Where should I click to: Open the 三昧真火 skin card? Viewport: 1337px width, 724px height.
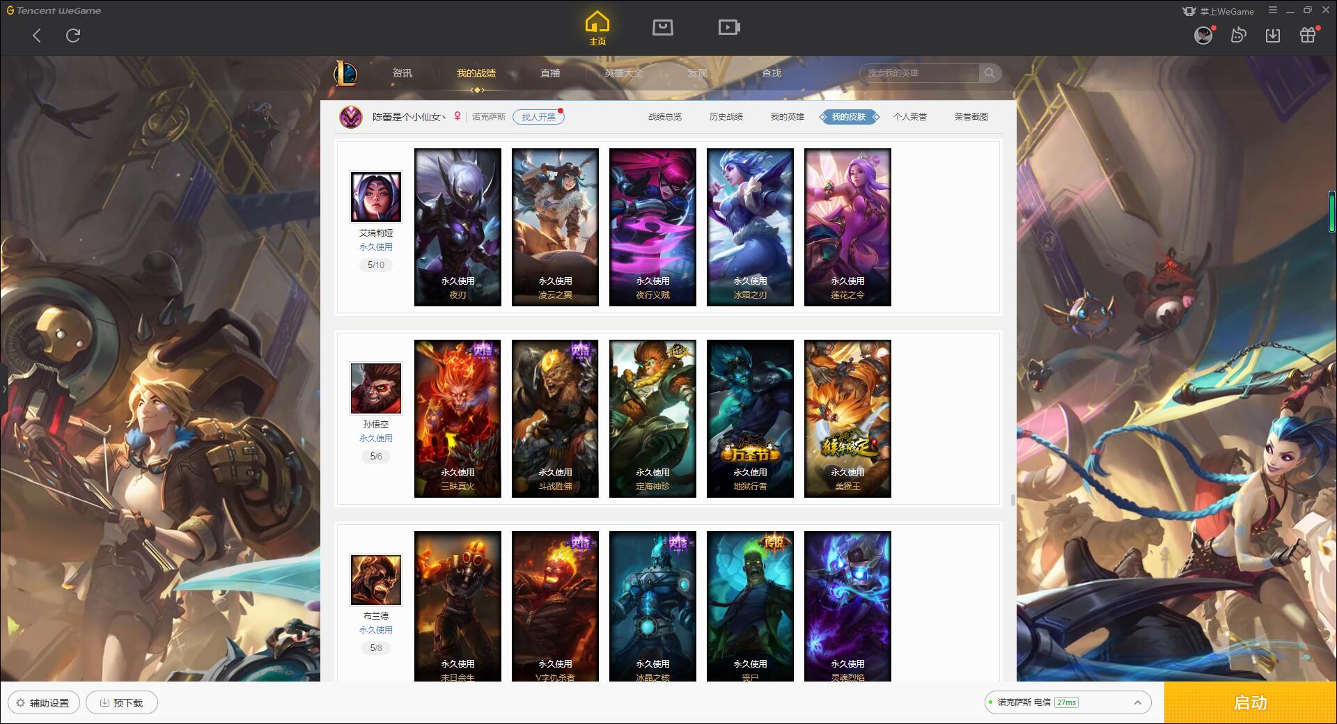tap(458, 418)
